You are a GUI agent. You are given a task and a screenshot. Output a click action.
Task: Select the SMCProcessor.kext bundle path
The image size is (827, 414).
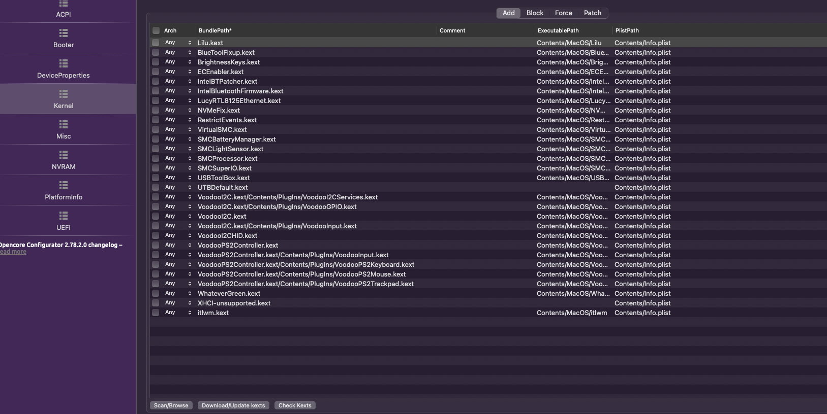point(227,158)
